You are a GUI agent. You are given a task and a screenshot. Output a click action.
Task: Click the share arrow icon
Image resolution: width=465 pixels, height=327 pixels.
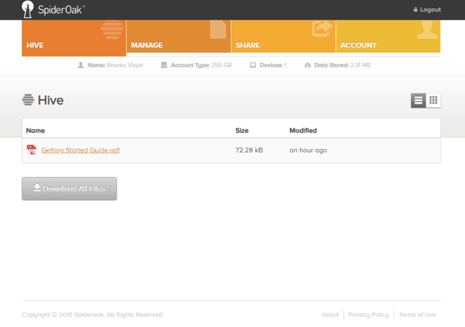click(x=322, y=28)
